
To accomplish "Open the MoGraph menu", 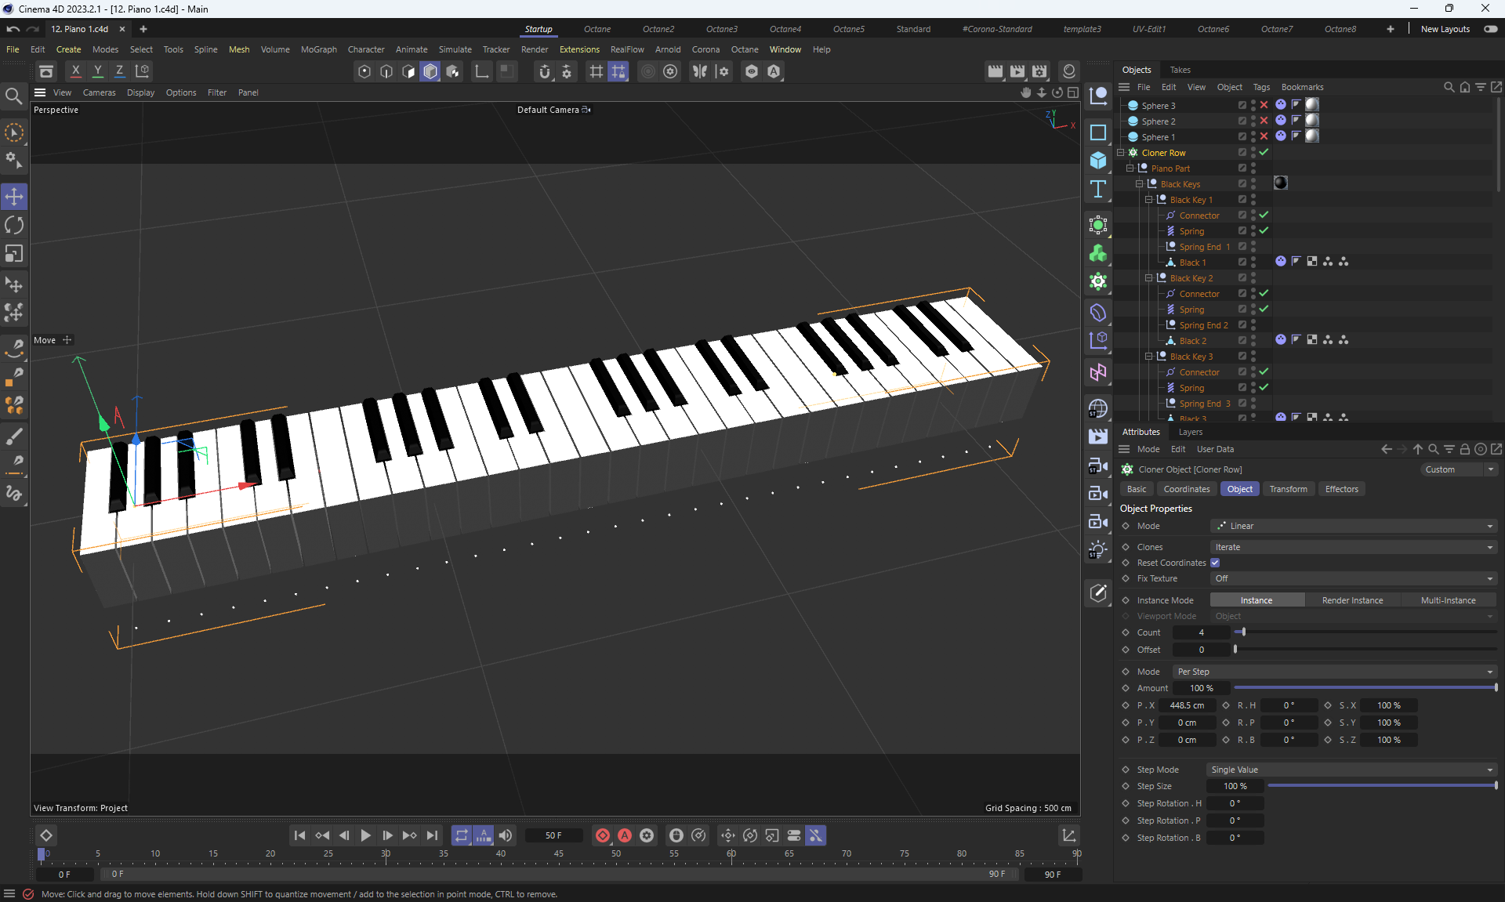I will click(x=318, y=49).
